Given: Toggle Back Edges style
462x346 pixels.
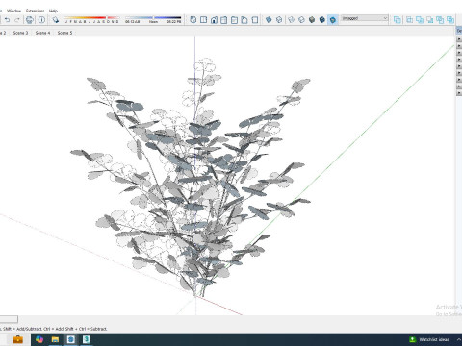Looking at the screenshot, I should pyautogui.click(x=279, y=20).
